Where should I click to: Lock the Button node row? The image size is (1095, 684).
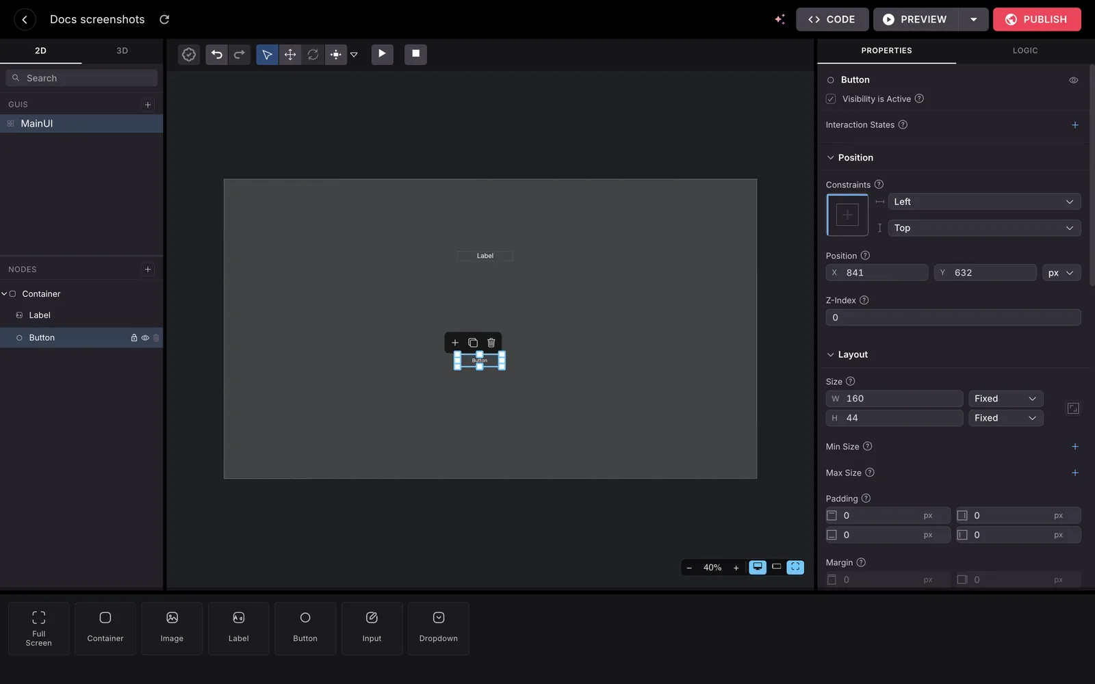[x=134, y=338]
